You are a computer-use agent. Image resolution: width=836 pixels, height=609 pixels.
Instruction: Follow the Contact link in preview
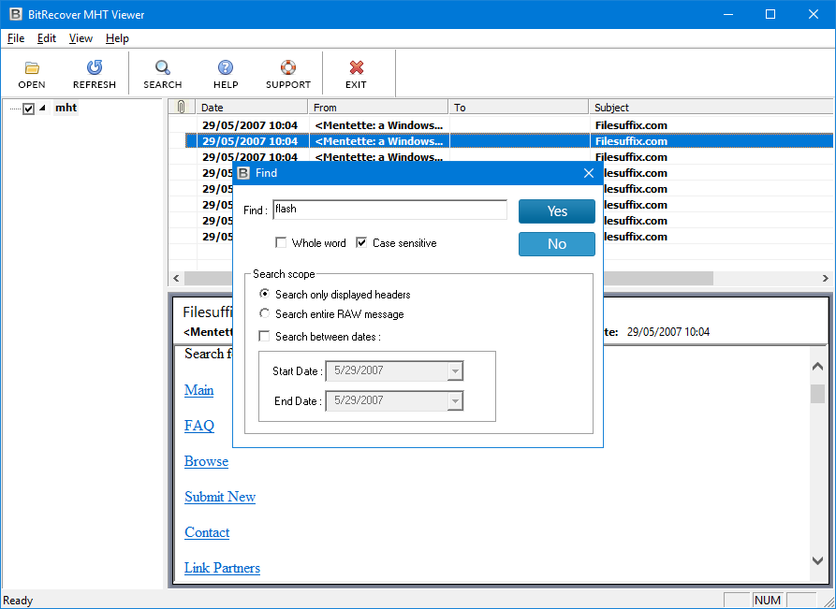[207, 532]
